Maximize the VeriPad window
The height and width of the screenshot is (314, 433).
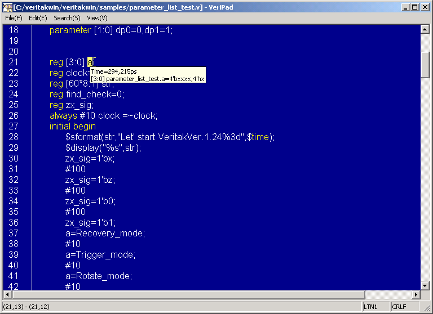coord(415,7)
